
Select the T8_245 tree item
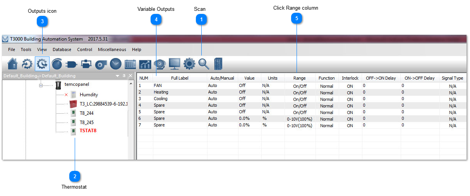[86, 123]
